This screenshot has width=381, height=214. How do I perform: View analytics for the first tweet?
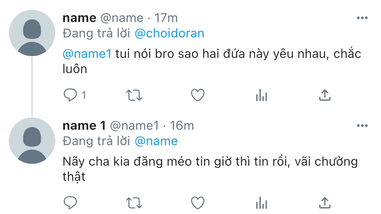point(261,96)
